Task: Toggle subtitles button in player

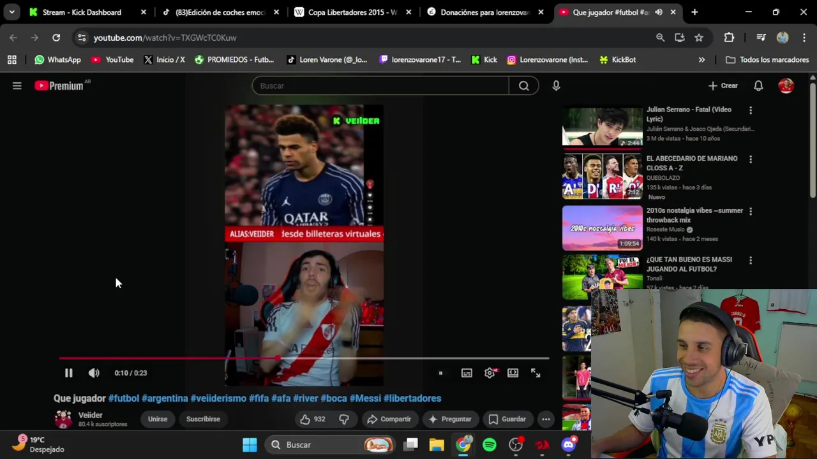Action: tap(467, 373)
